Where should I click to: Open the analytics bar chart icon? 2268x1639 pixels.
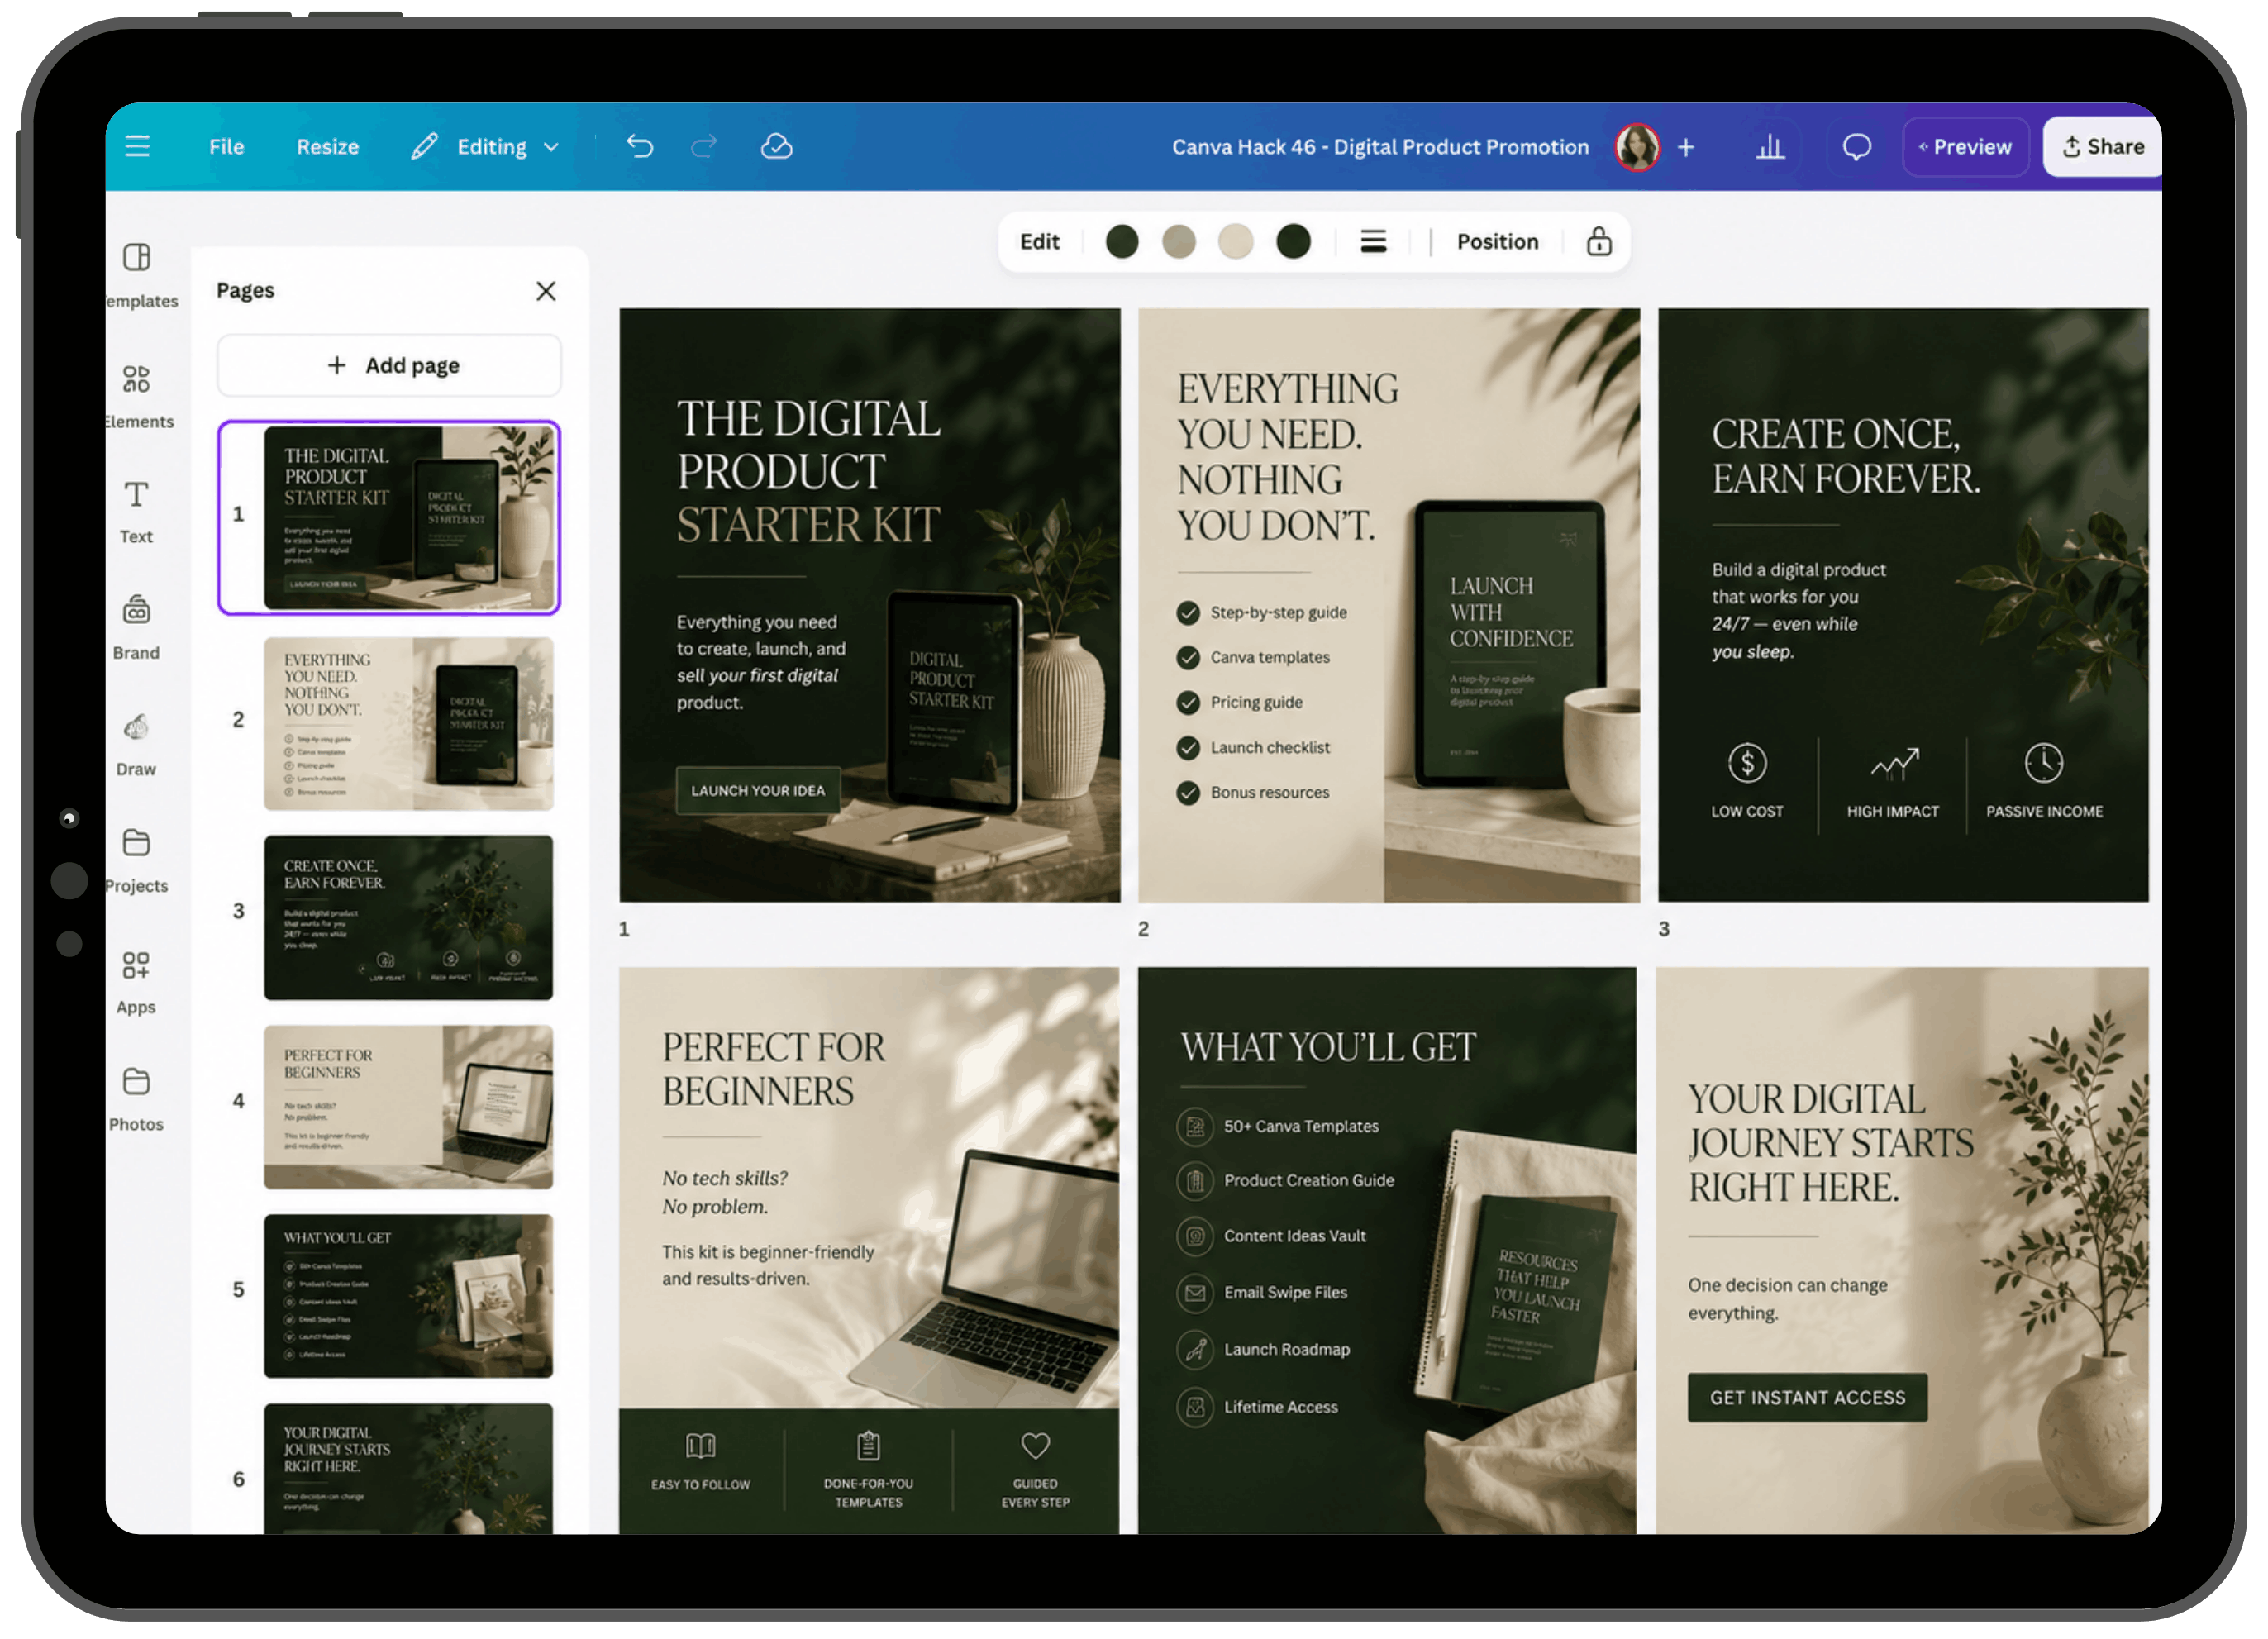[1769, 147]
